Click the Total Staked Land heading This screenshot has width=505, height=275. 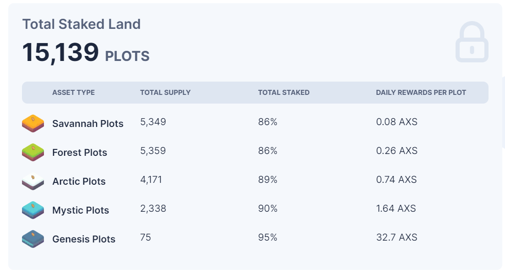coord(81,24)
